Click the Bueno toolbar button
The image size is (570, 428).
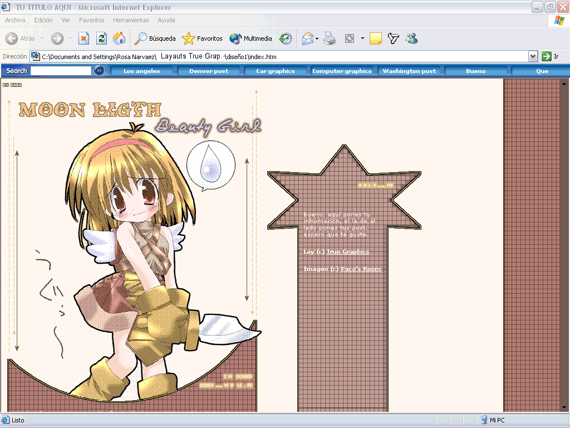[475, 71]
